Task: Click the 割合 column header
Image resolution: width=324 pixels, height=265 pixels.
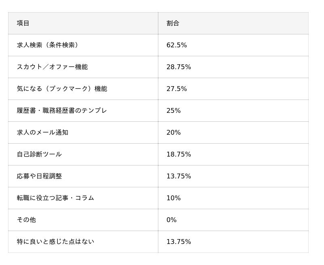Action: [173, 23]
